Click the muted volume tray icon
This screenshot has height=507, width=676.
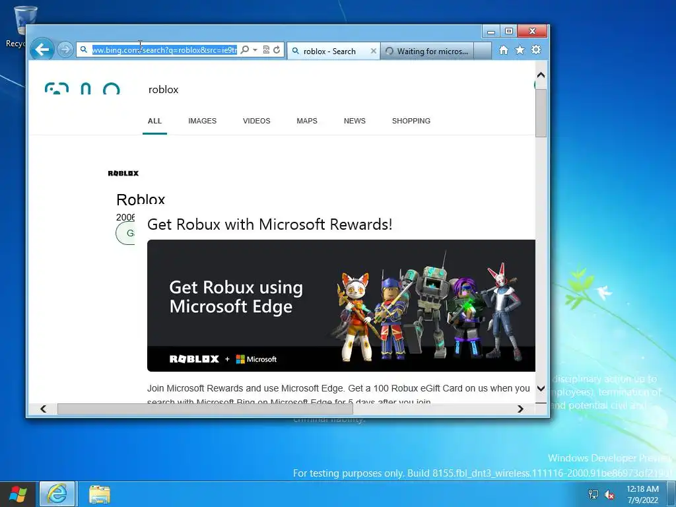tap(609, 494)
